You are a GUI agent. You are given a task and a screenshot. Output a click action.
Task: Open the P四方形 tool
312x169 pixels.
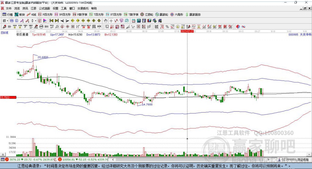tap(45, 15)
